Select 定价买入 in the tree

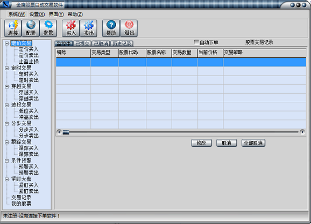[x=29, y=49]
